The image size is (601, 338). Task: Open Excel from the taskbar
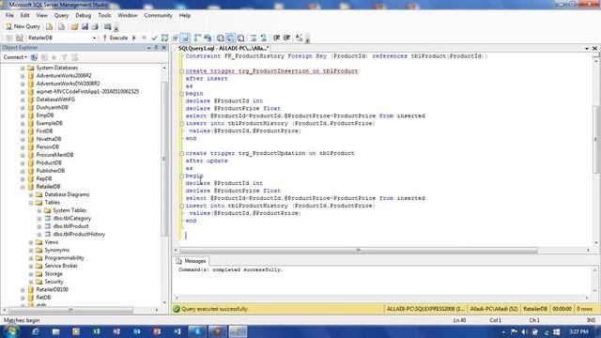[x=96, y=331]
